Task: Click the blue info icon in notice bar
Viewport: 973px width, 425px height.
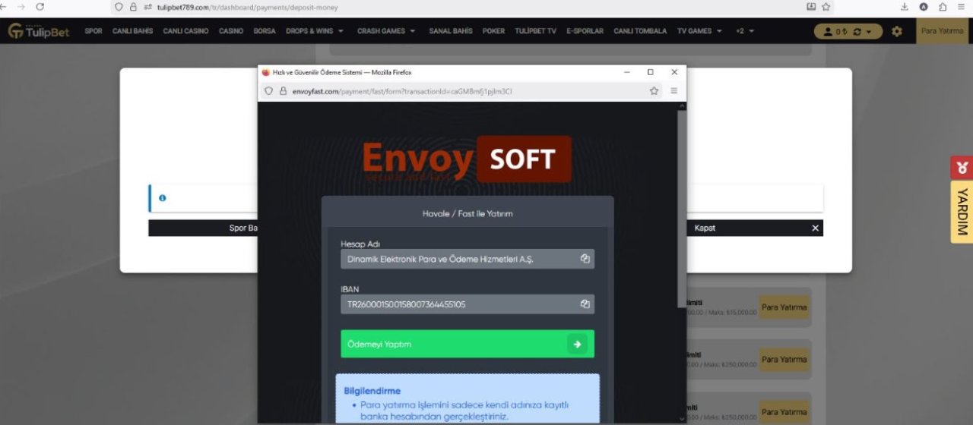Action: click(x=162, y=198)
